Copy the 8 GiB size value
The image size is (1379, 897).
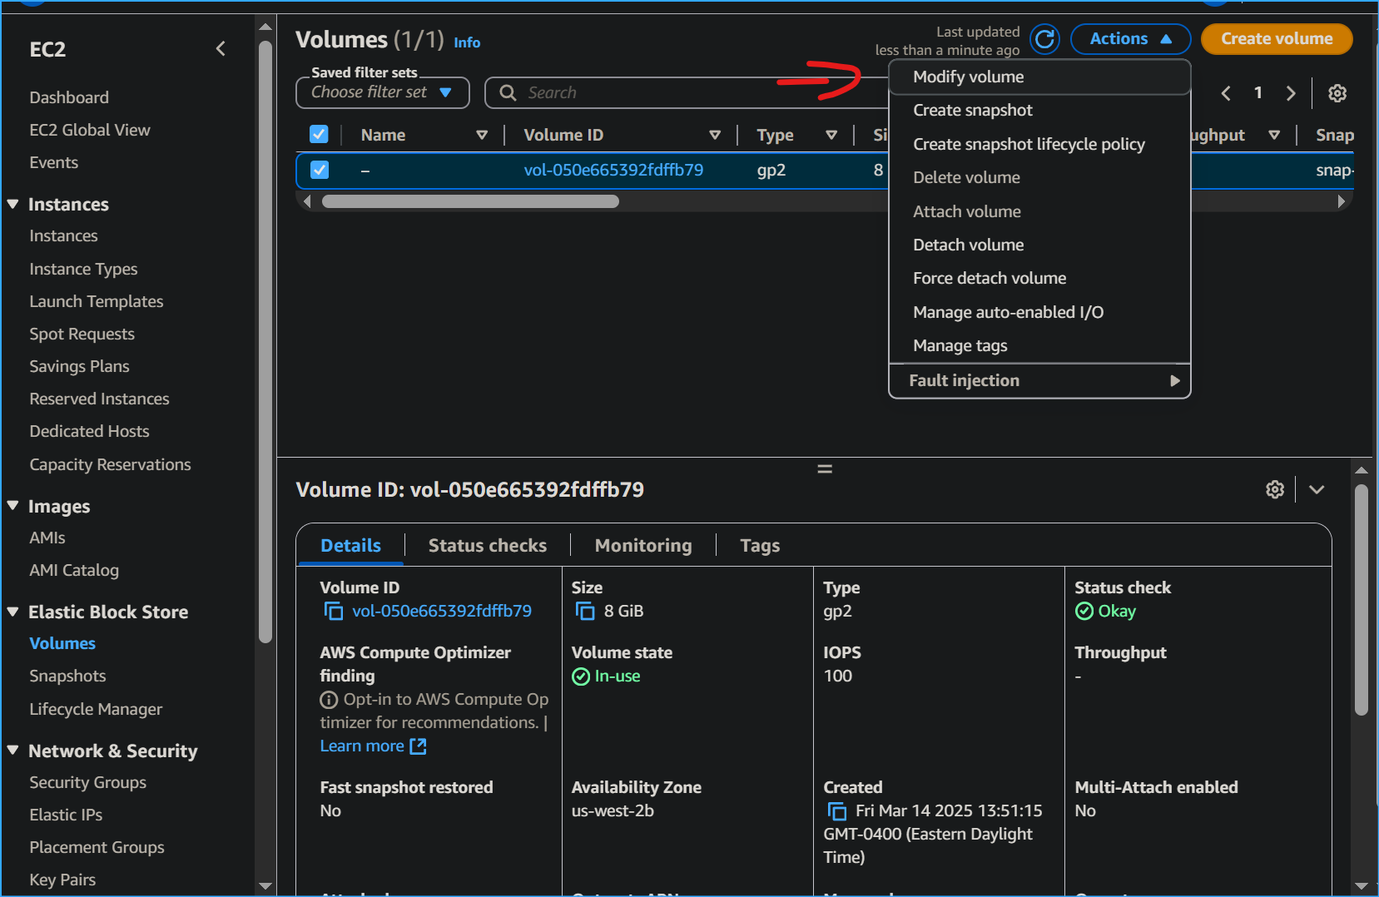coord(583,610)
